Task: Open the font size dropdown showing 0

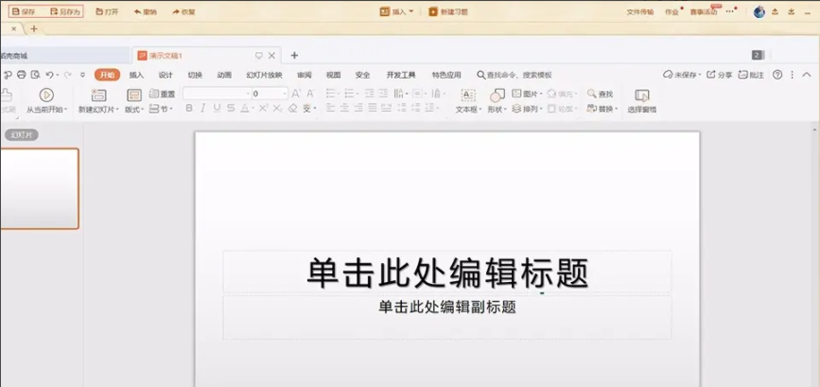Action: (x=270, y=94)
